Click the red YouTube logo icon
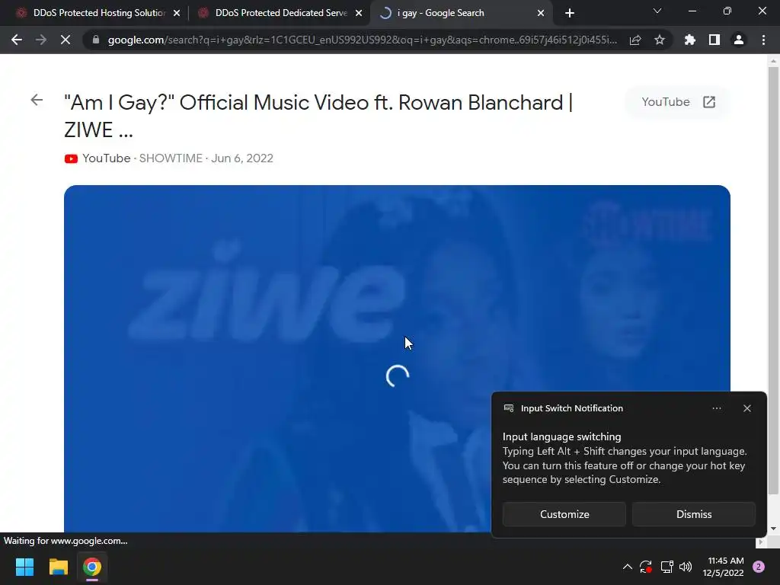Screen dimensions: 780x585 71,158
